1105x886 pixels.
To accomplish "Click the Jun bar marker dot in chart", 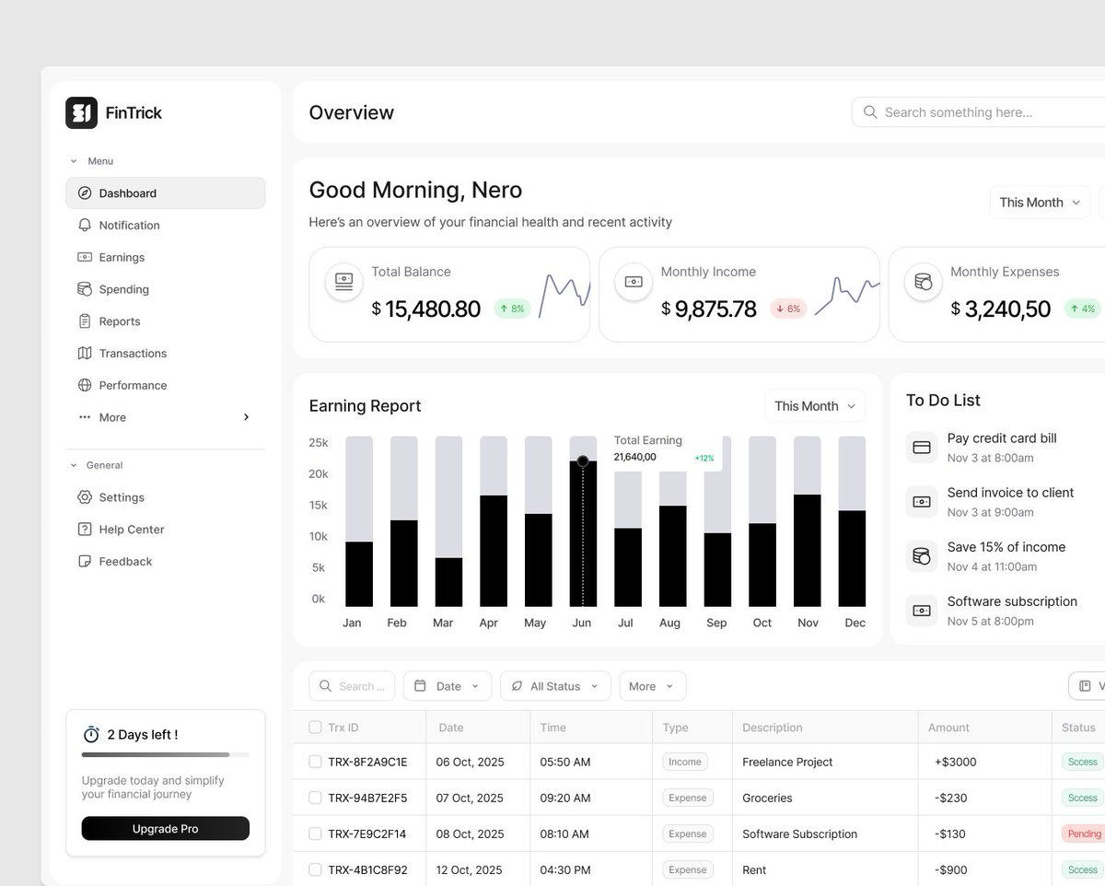I will [x=583, y=460].
